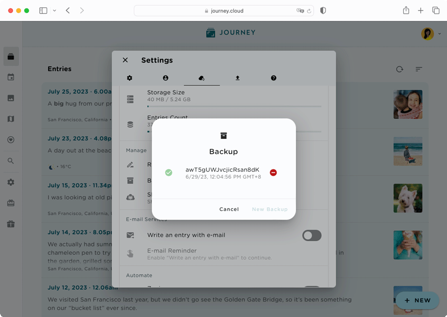Open the sort entries options
Screen dimensions: 447x317
(419, 69)
